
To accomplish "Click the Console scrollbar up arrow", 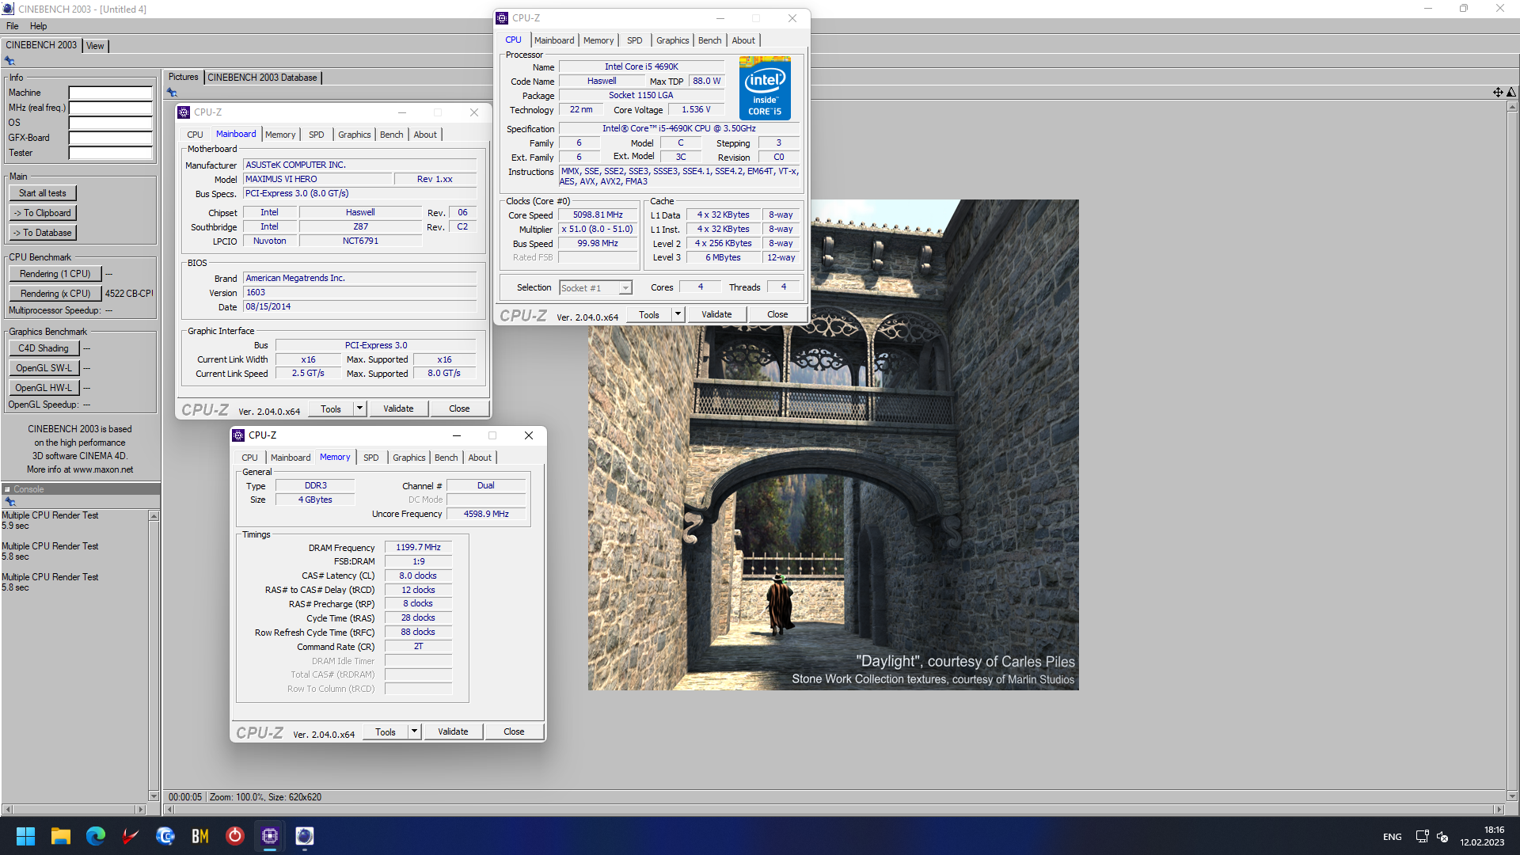I will [154, 516].
